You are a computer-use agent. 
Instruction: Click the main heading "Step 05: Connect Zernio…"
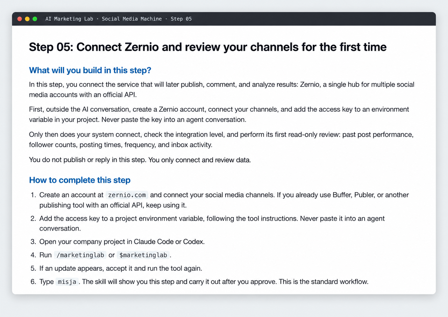click(208, 47)
